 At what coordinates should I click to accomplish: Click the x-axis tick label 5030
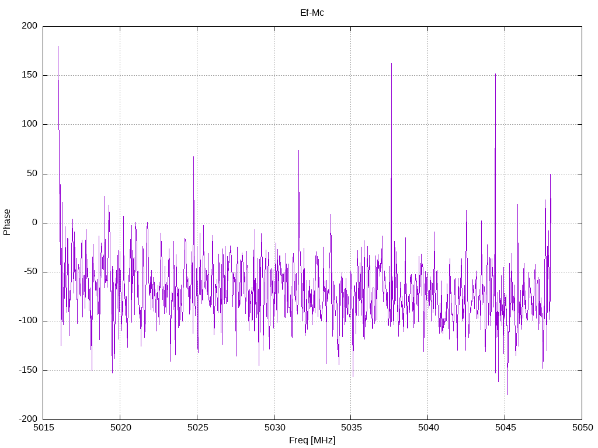(x=274, y=428)
